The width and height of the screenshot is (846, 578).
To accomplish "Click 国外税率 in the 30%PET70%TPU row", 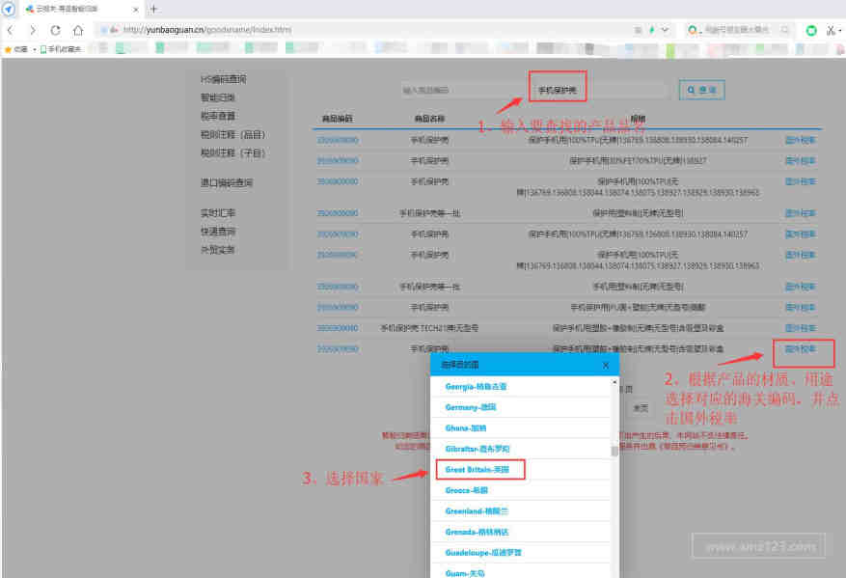I will coord(801,161).
